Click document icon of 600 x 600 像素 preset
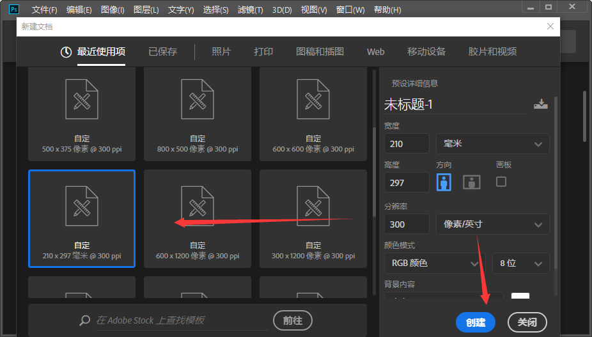Viewport: 592px width, 337px height. click(x=313, y=99)
